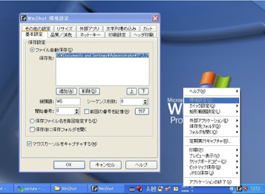Select the highlighted C:\Documents and Settings save path

pos(102,55)
